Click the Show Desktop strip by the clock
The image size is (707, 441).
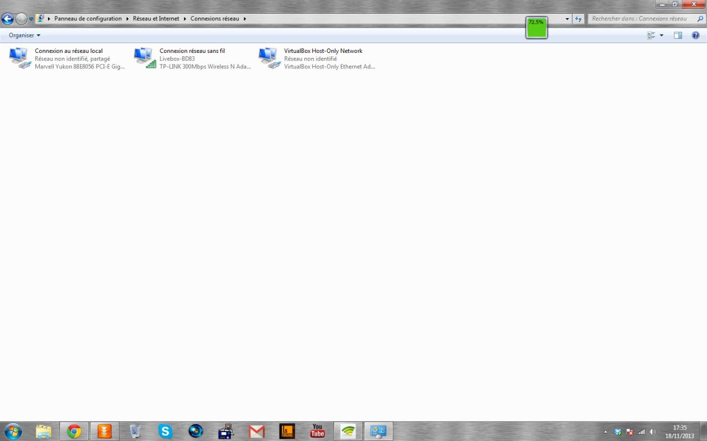(703, 432)
